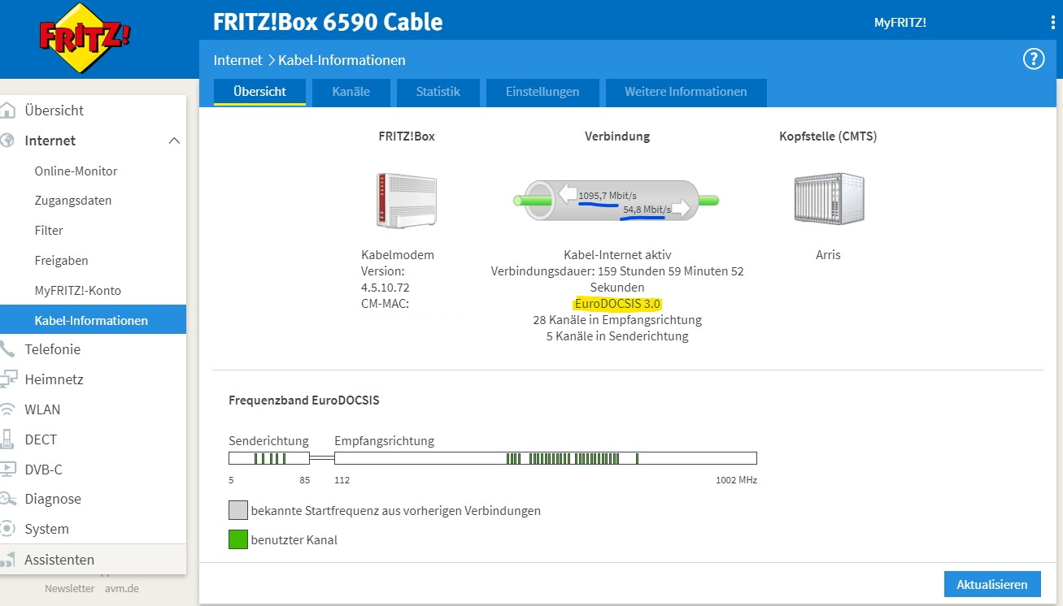Click Internet in the breadcrumb
1063x606 pixels.
coord(237,60)
